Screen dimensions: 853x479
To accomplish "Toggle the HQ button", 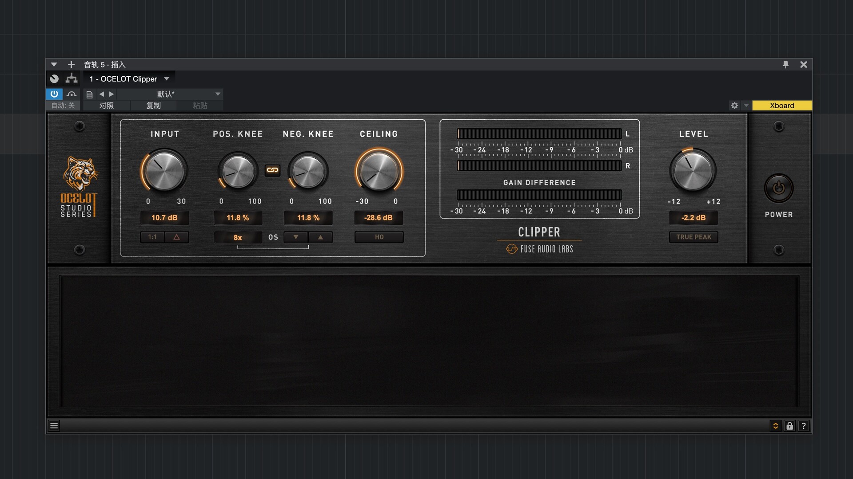I will [x=379, y=237].
